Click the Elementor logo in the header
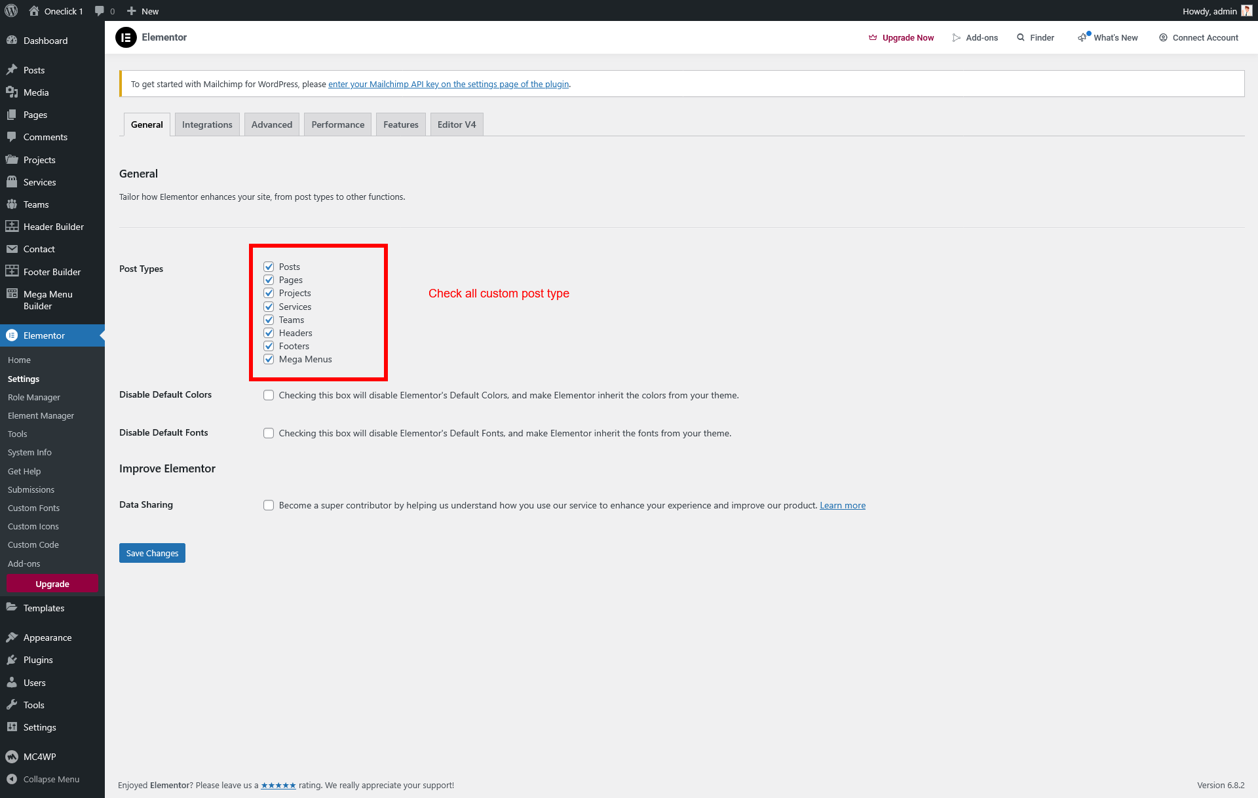Image resolution: width=1258 pixels, height=798 pixels. pos(126,37)
